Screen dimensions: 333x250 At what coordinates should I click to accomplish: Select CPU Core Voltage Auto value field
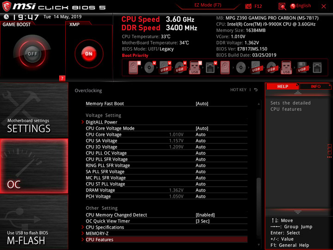coord(200,134)
